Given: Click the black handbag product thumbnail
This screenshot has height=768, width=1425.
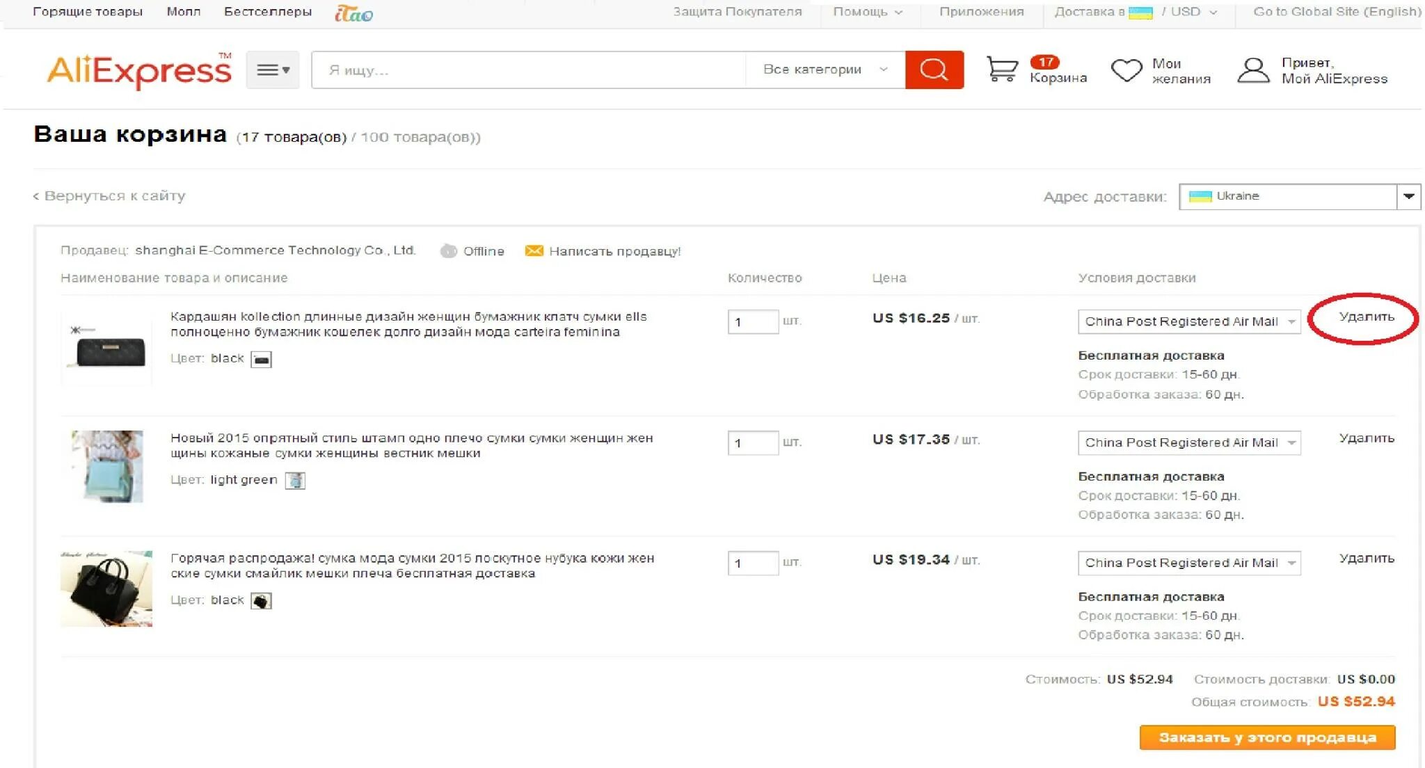Looking at the screenshot, I should coord(106,589).
